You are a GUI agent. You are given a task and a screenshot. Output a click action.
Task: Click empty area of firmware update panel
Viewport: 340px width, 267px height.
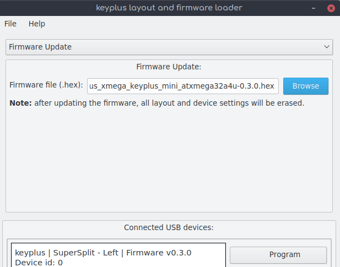(169, 160)
